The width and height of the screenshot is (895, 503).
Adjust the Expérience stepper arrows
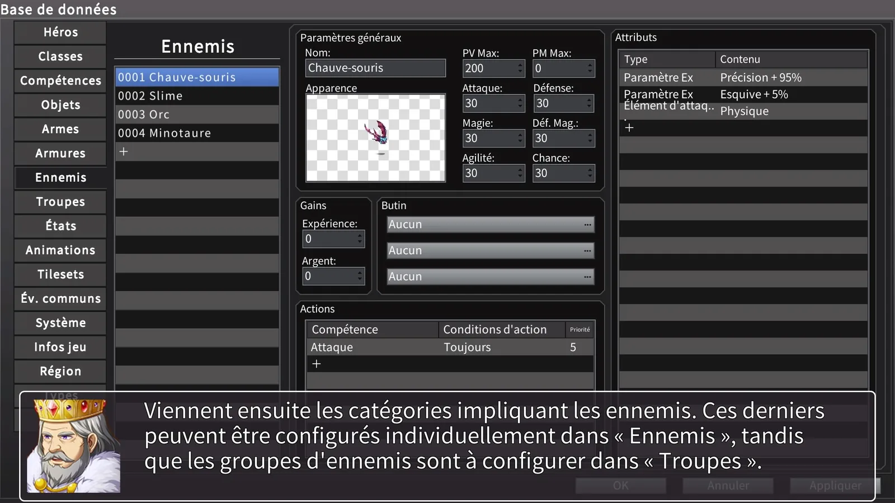click(360, 239)
